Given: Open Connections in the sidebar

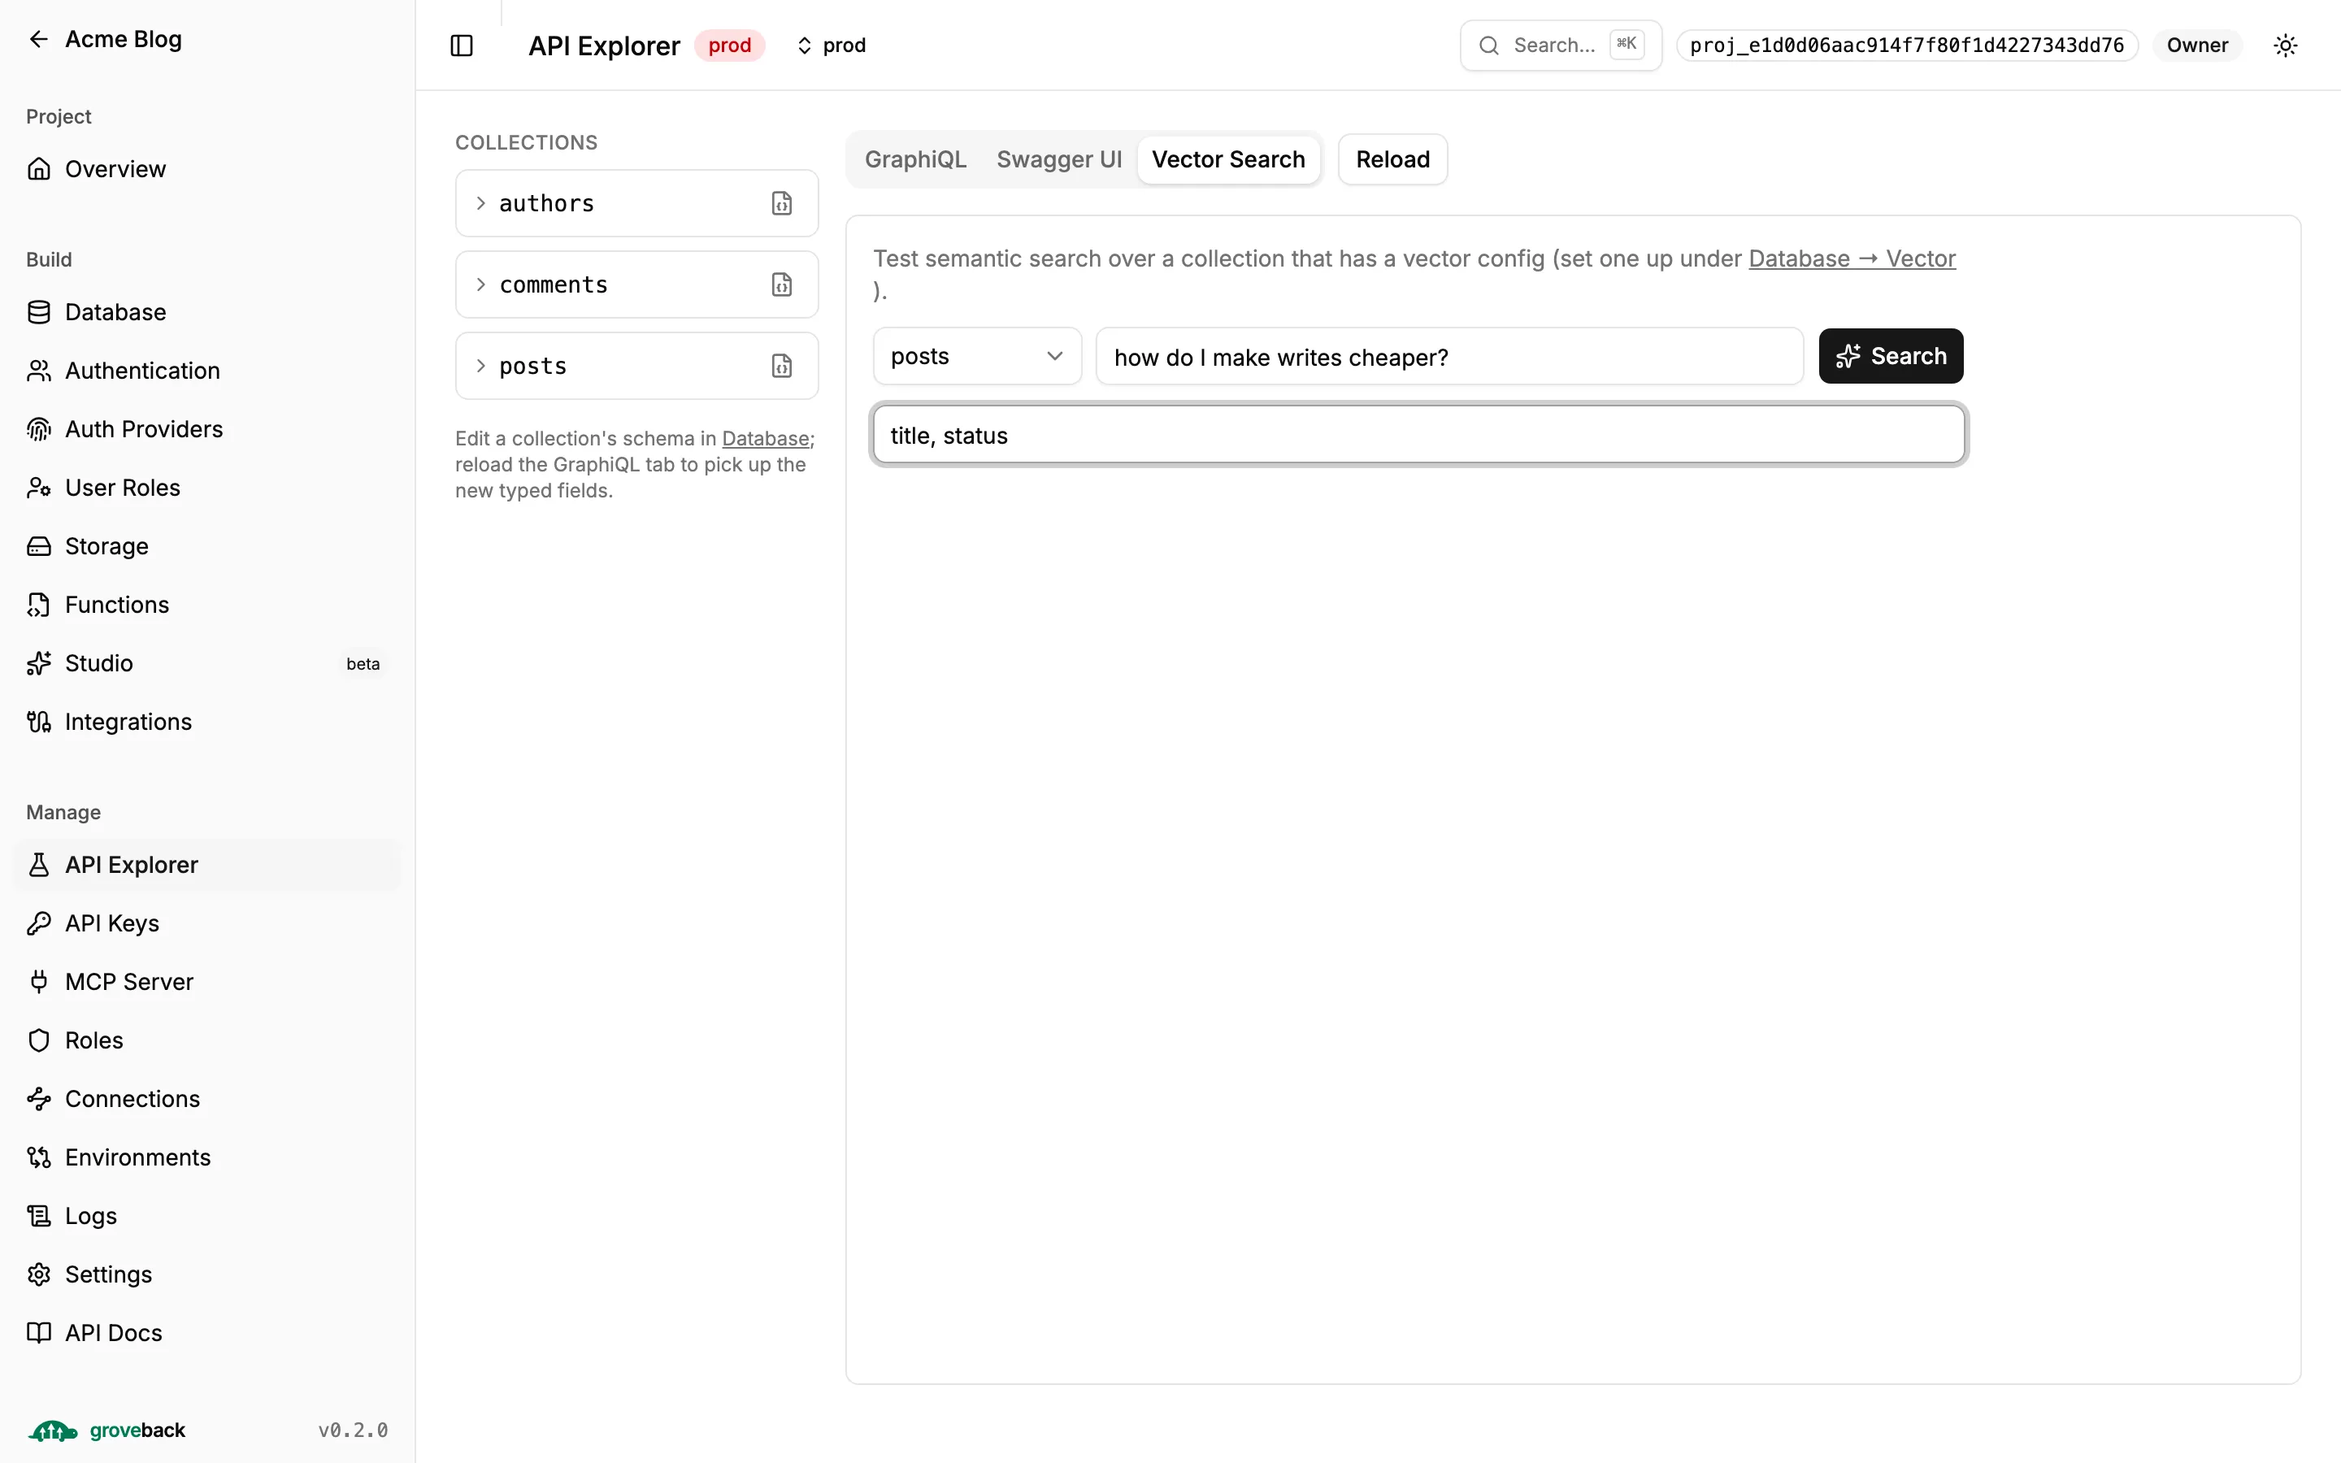Looking at the screenshot, I should pyautogui.click(x=207, y=1099).
